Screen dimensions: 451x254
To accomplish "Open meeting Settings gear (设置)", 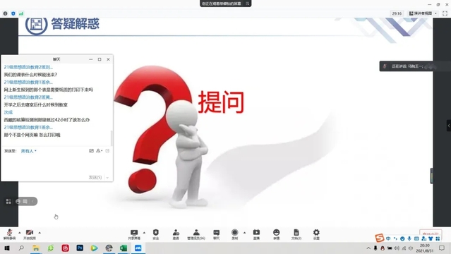I will (316, 234).
